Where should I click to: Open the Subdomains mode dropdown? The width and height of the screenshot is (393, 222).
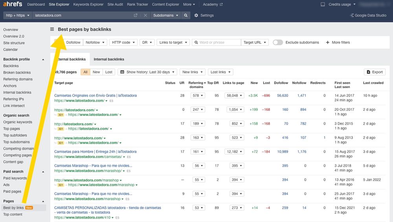point(166,15)
